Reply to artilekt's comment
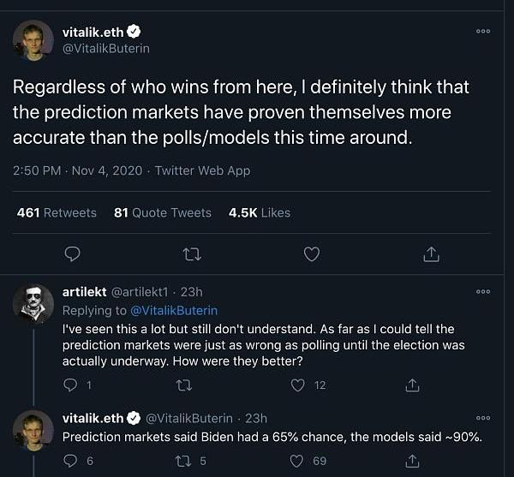The width and height of the screenshot is (514, 477). tap(71, 385)
